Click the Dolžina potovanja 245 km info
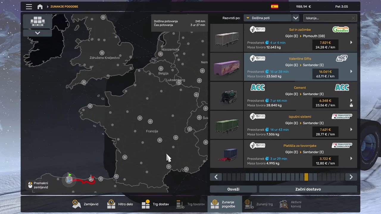Image resolution: width=381 pixels, height=214 pixels. [x=179, y=21]
